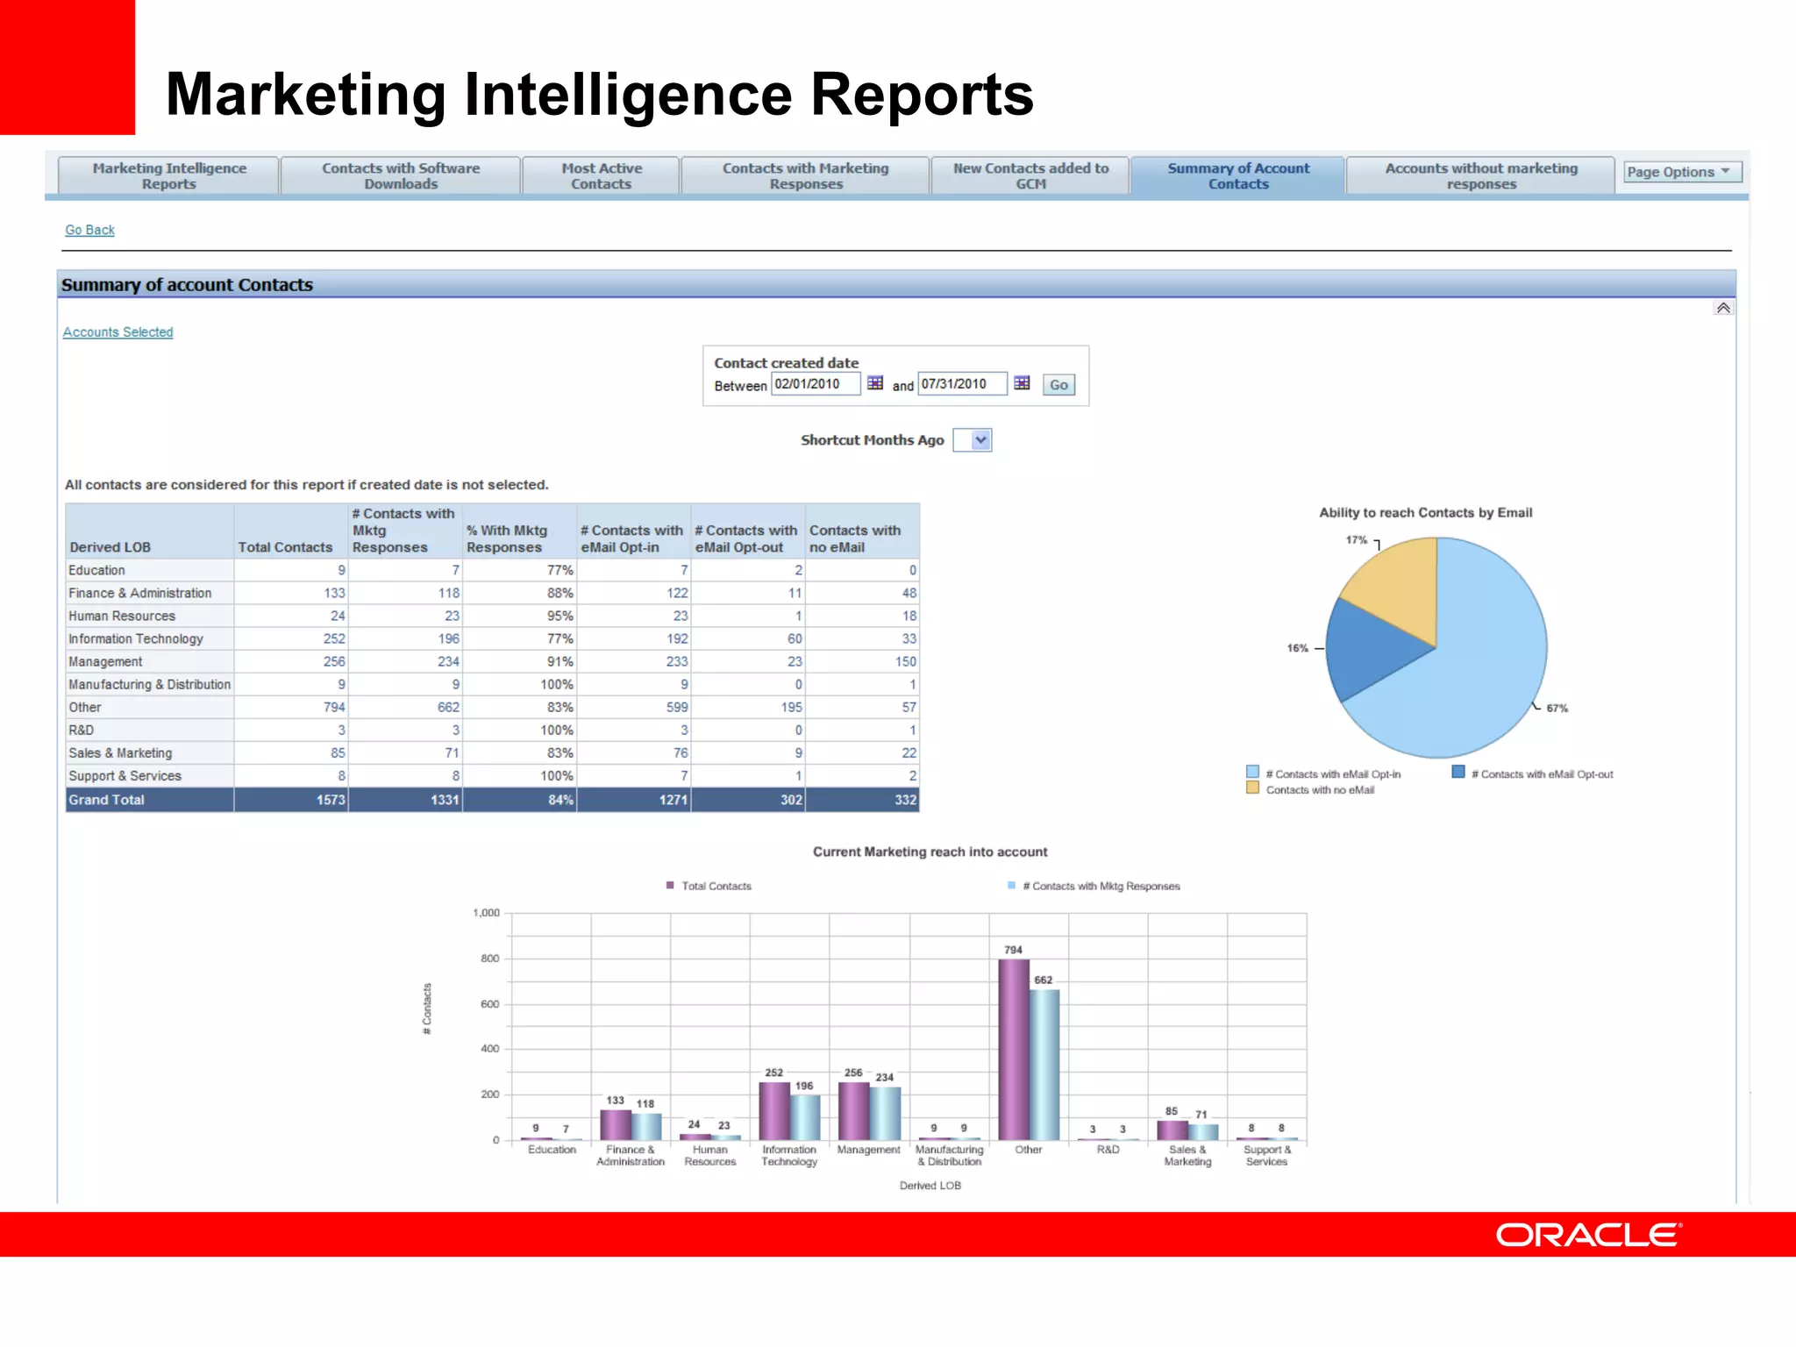Select Summary of Account Contacts tab
Image resolution: width=1796 pixels, height=1347 pixels.
click(1238, 176)
